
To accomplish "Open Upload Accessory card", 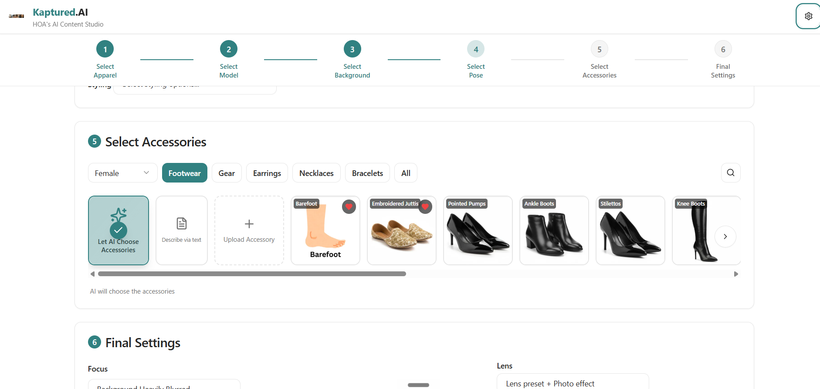I will point(249,230).
